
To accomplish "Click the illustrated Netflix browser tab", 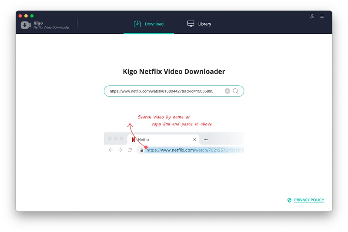I will click(x=163, y=139).
